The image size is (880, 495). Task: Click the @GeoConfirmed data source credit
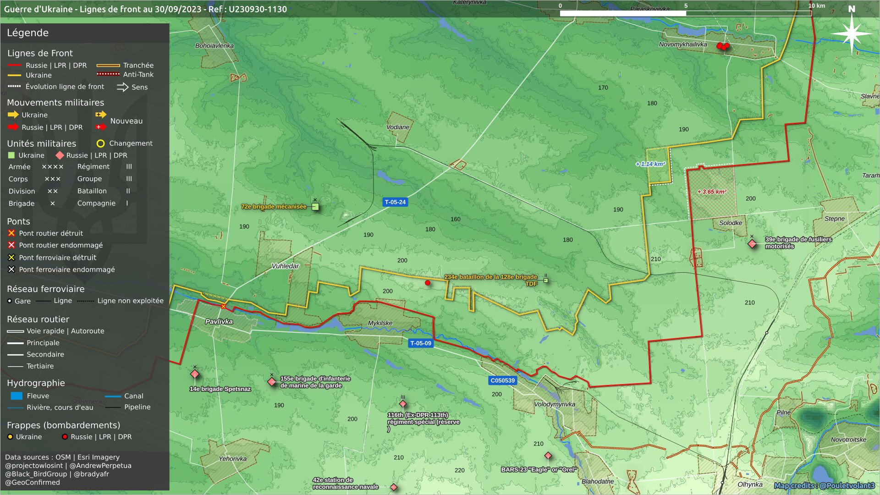point(33,482)
